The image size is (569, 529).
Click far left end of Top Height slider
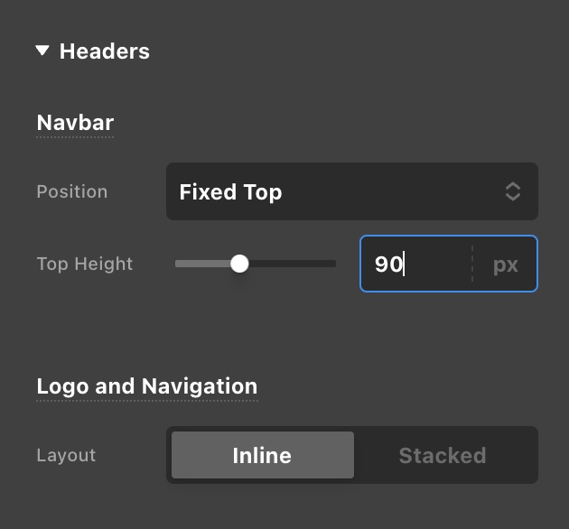click(x=177, y=264)
